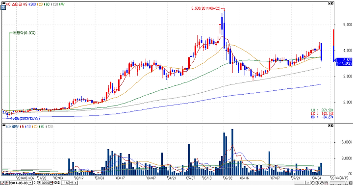Open the 2014-08-08 date dropdown
This screenshot has height=185, width=353.
30,183
